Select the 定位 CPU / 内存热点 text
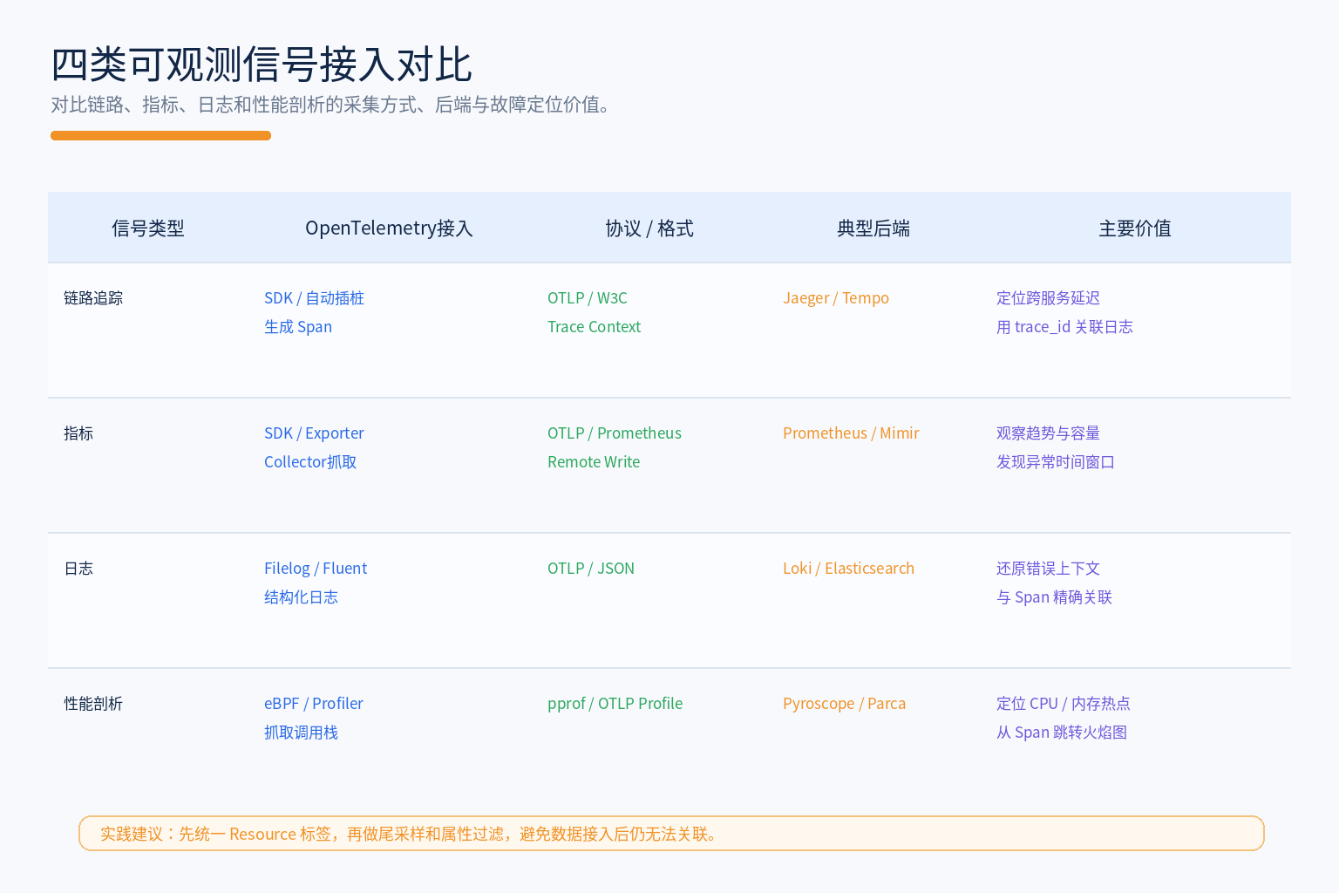Screen dimensions: 1339x893 tap(1064, 704)
